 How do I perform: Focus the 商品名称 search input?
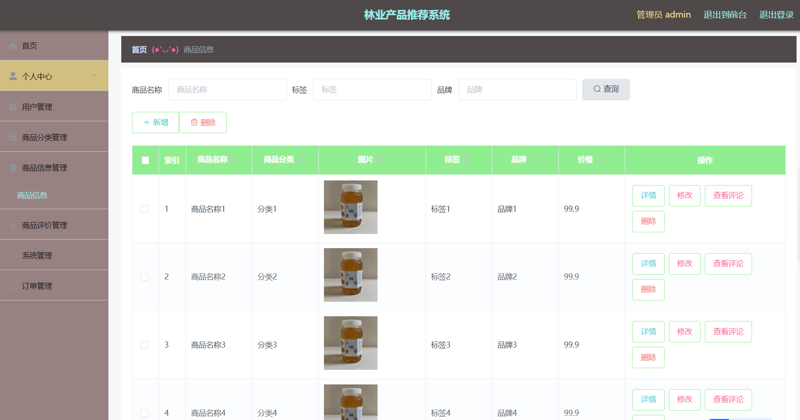click(x=228, y=90)
